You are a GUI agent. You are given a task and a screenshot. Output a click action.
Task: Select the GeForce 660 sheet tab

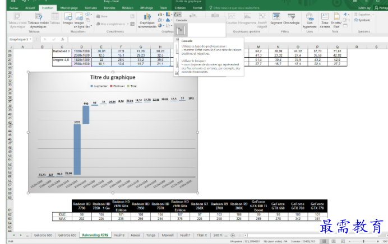(43, 235)
